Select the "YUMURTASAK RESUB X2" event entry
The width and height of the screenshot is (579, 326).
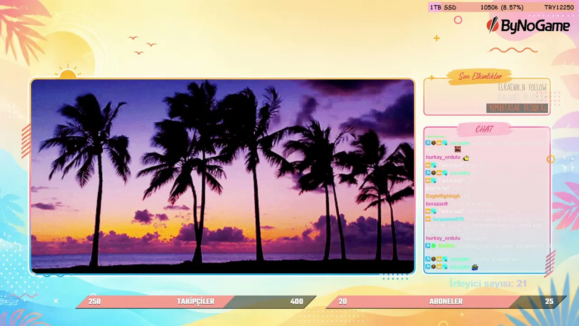[517, 108]
